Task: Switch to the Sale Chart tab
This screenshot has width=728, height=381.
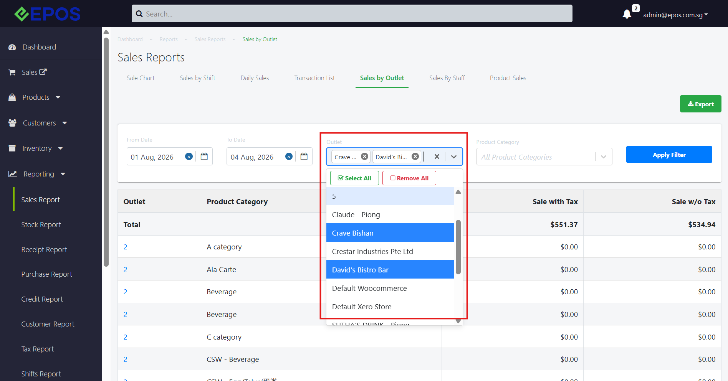Action: click(141, 78)
